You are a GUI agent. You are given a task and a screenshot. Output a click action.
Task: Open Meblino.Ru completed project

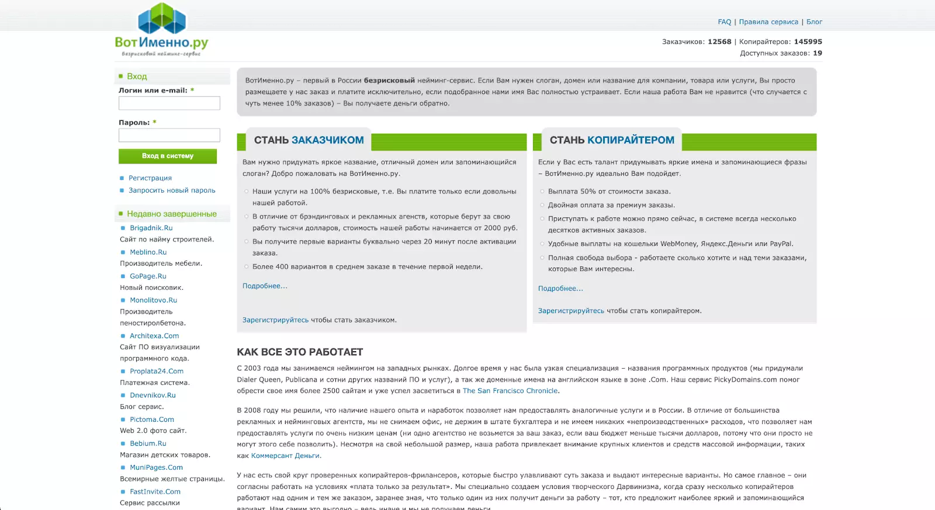pyautogui.click(x=148, y=252)
